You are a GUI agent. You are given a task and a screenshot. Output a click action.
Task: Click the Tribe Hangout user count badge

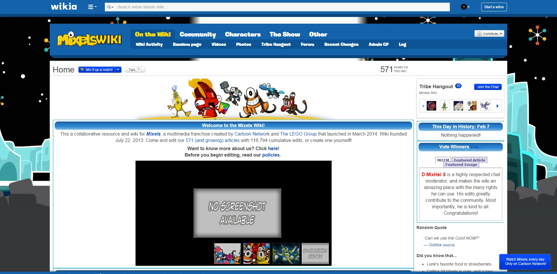click(458, 86)
